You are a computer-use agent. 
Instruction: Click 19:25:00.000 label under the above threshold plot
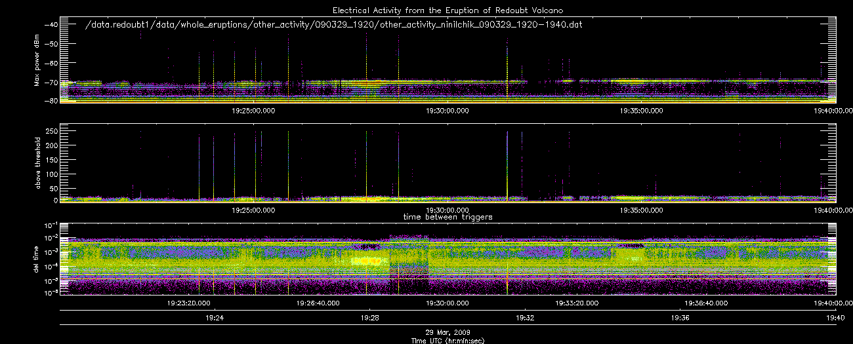[x=254, y=210]
